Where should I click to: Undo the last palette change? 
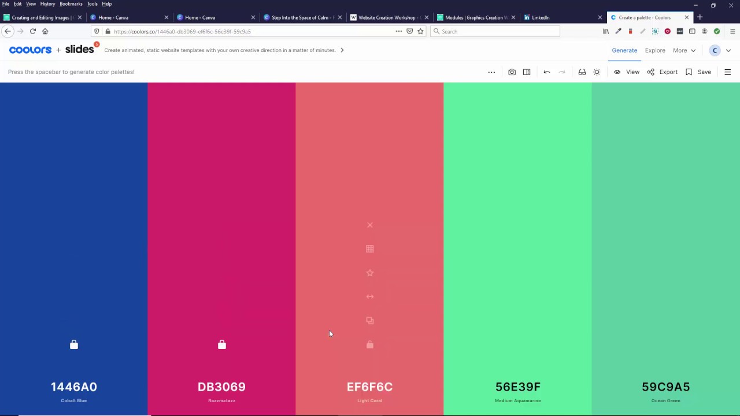point(547,72)
